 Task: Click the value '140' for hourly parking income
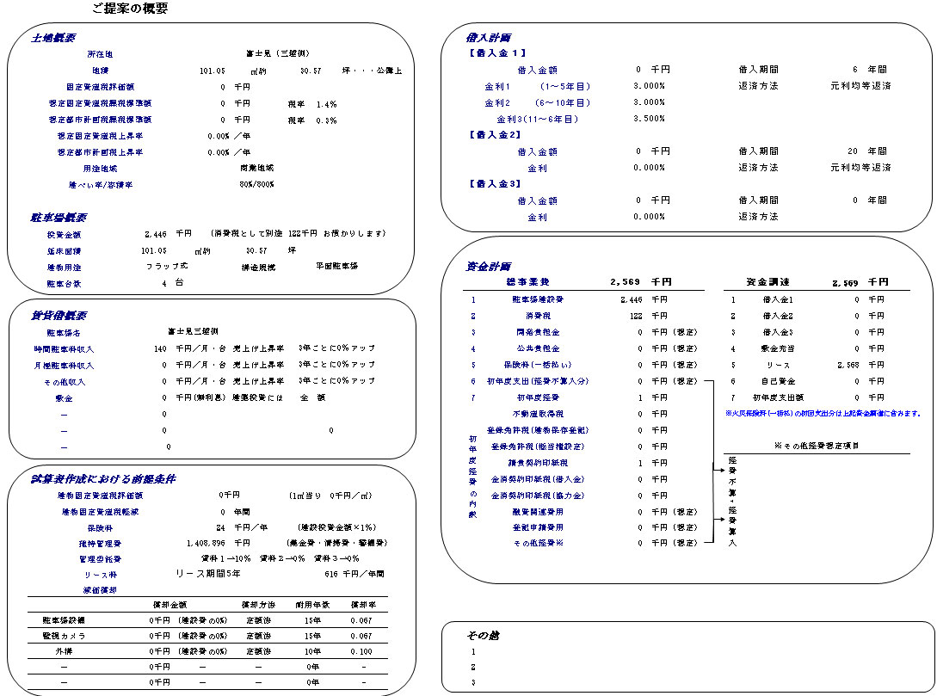(x=160, y=348)
